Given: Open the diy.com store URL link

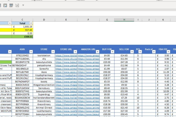Looking at the screenshot, I should [x=66, y=59].
